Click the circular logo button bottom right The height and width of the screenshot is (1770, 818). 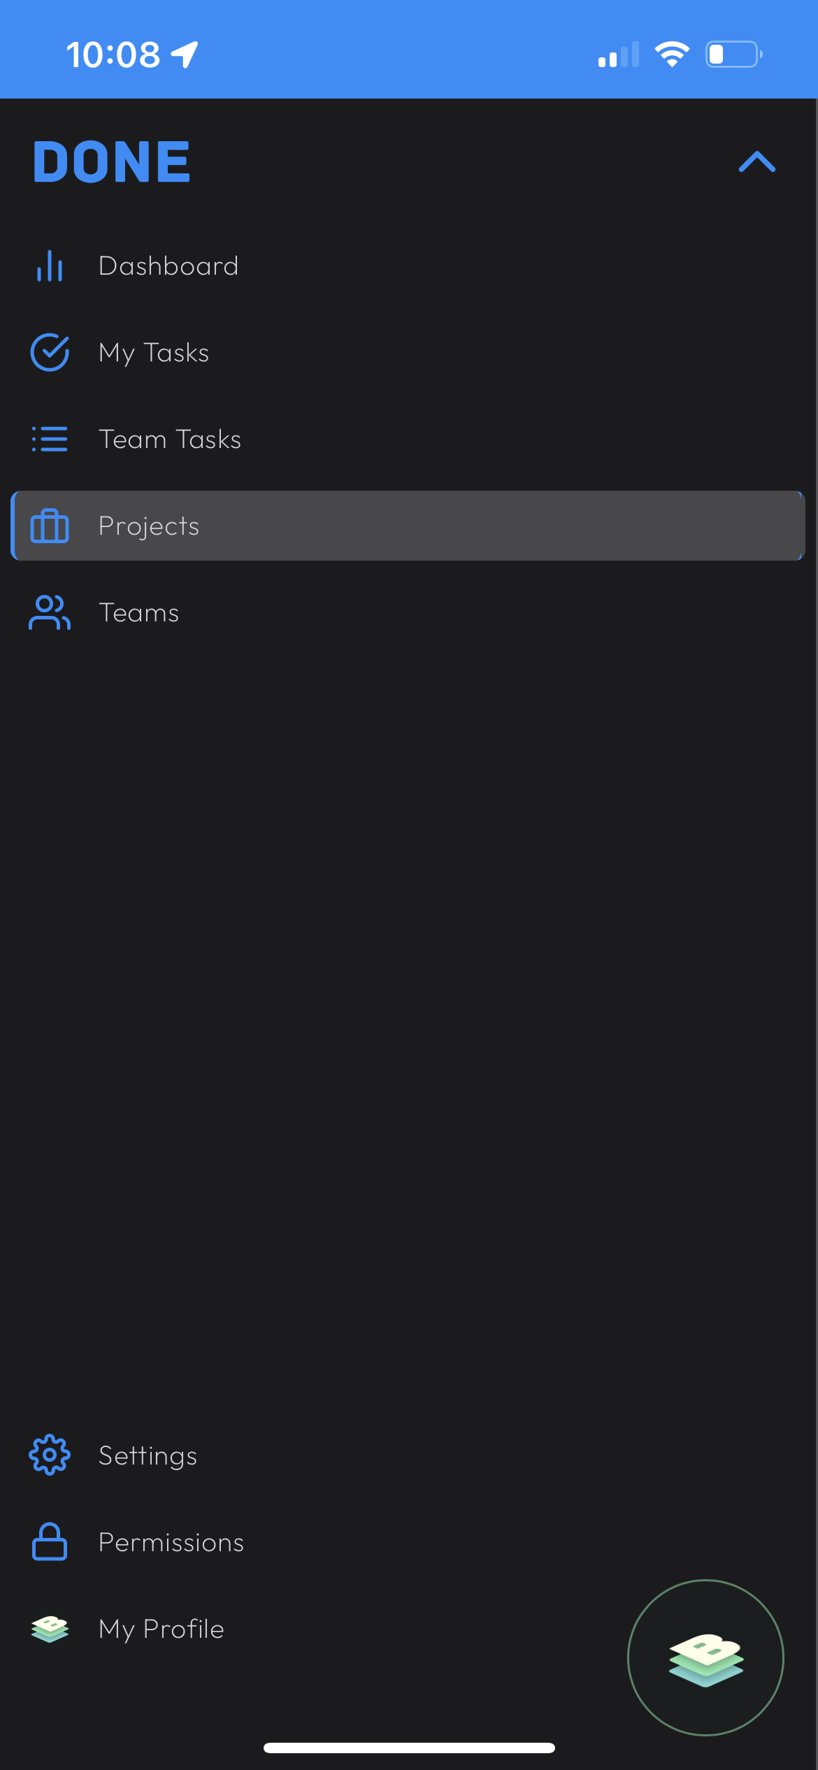(706, 1657)
